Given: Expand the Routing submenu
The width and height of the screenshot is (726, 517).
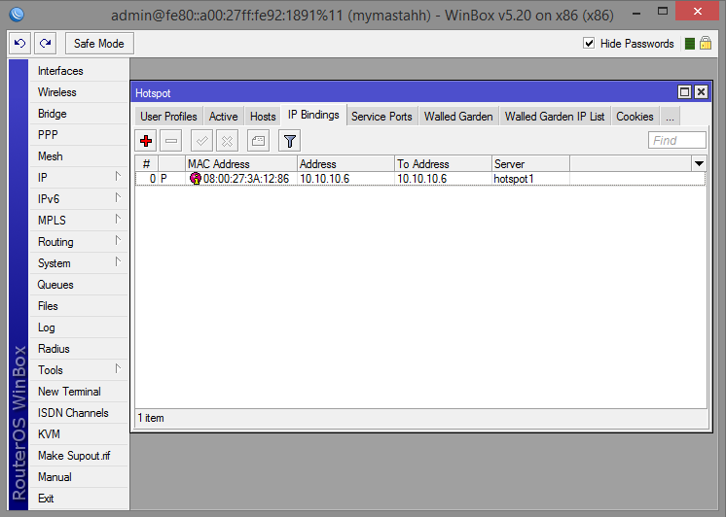Looking at the screenshot, I should pyautogui.click(x=118, y=240).
